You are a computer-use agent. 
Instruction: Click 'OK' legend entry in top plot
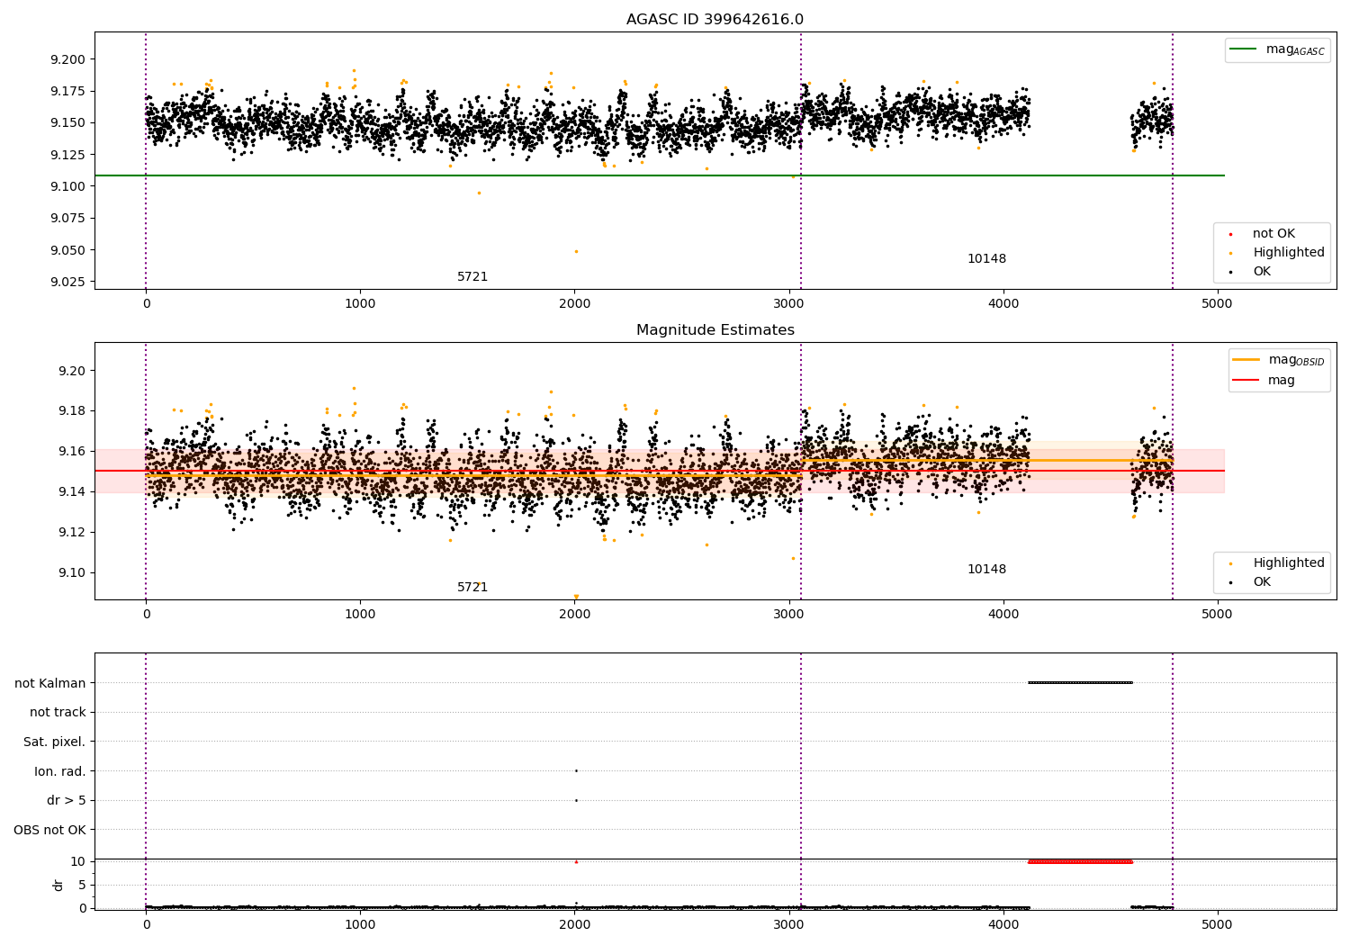pyautogui.click(x=1262, y=272)
